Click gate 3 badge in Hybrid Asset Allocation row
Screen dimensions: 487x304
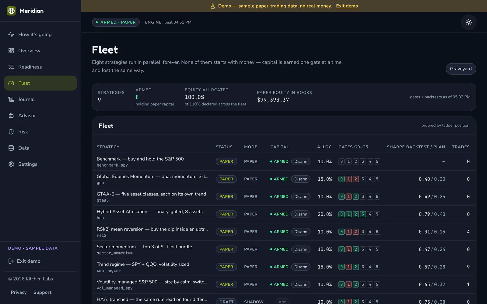coord(363,214)
